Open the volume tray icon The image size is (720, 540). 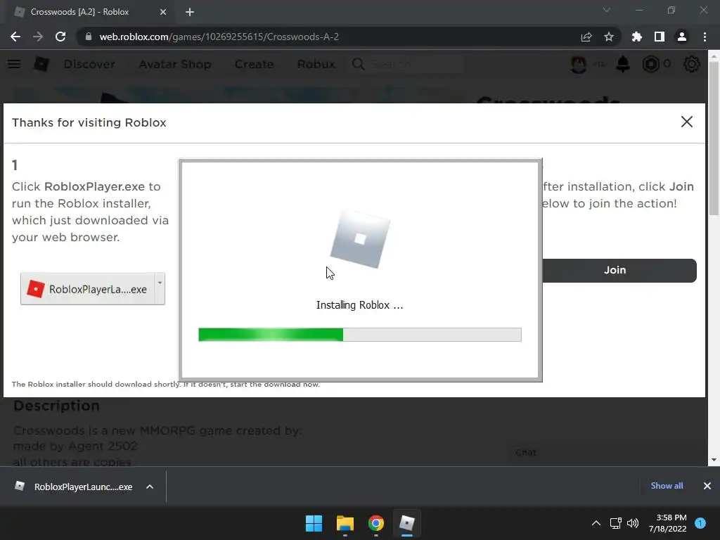click(633, 523)
